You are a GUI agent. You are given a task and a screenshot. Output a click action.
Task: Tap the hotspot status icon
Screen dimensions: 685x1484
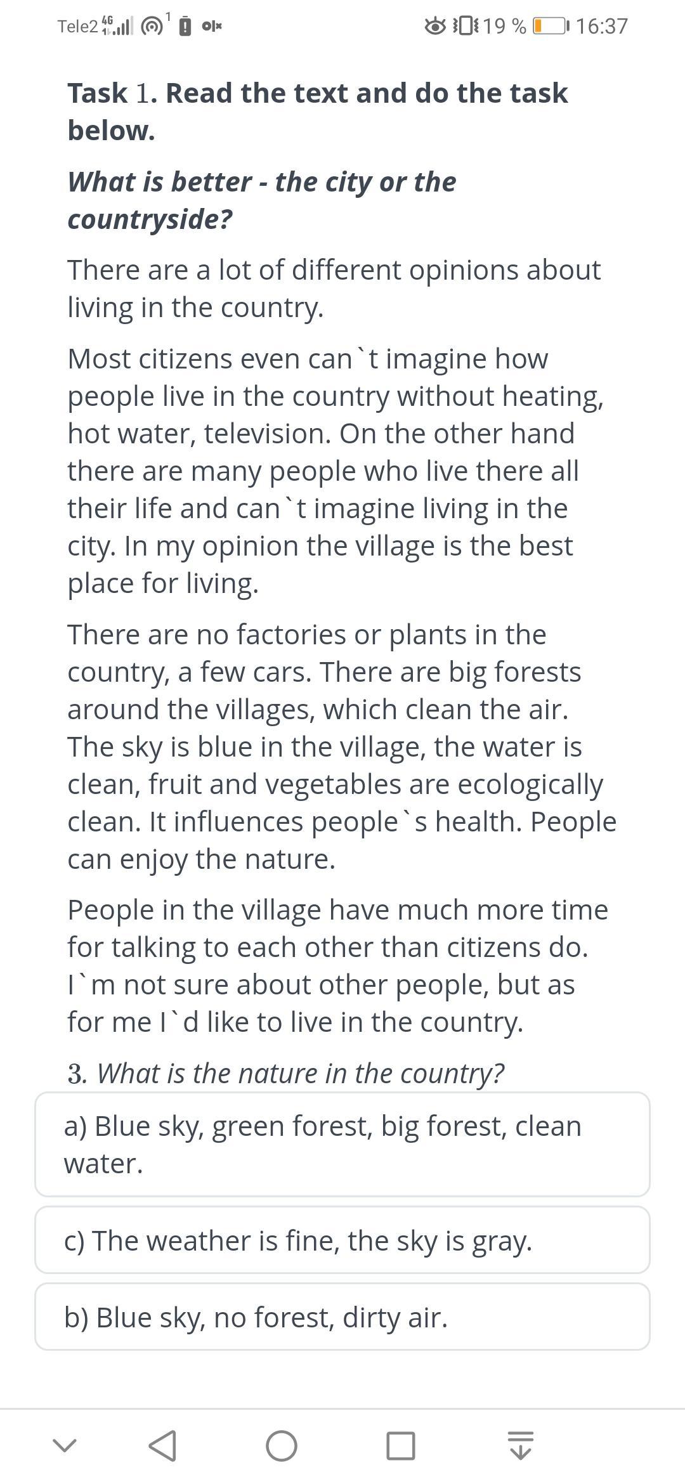click(152, 26)
